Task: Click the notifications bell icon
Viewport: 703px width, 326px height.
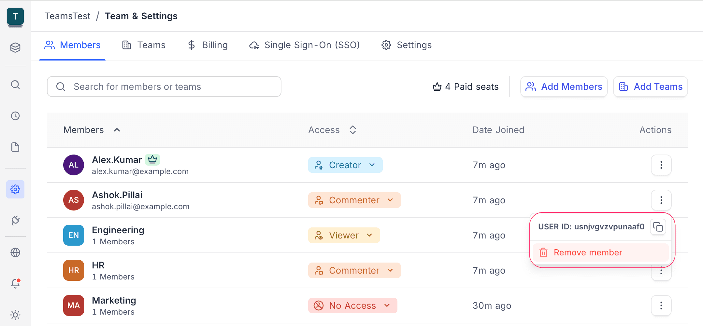Action: pyautogui.click(x=15, y=283)
